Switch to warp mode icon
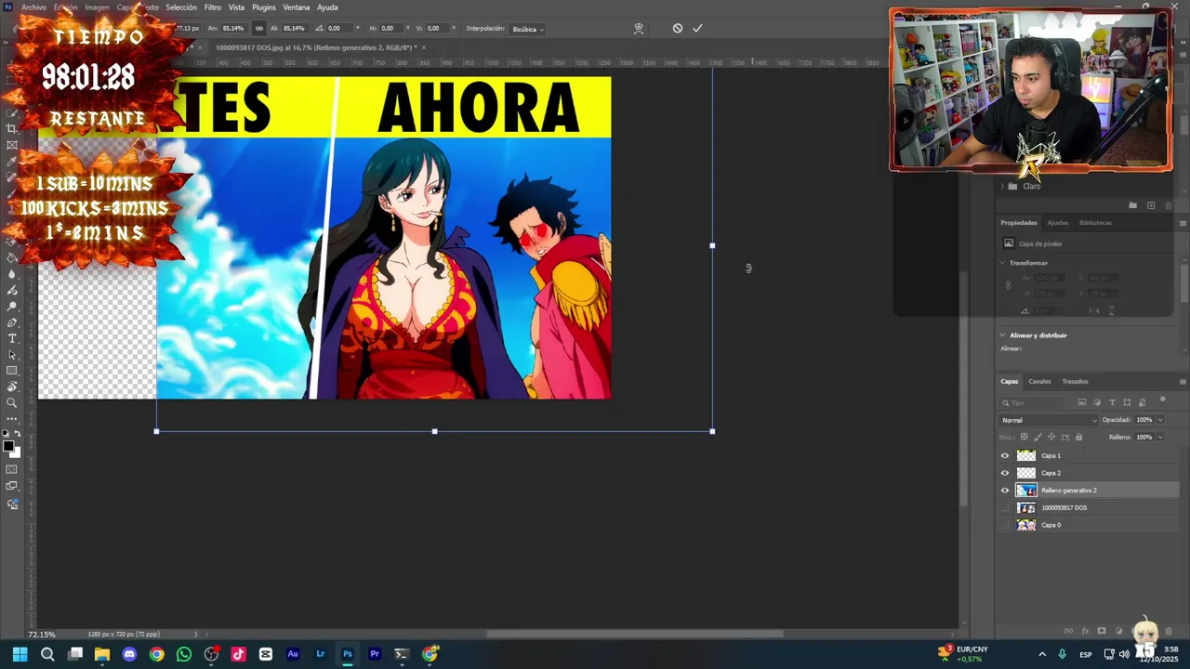The image size is (1190, 669). pos(639,28)
